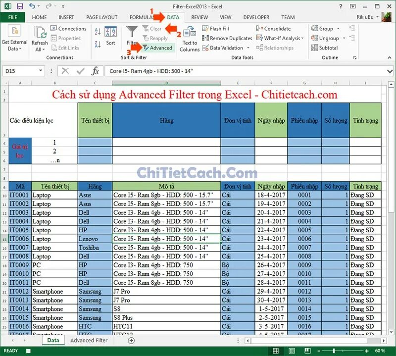Click Subtotal command

pyautogui.click(x=325, y=48)
